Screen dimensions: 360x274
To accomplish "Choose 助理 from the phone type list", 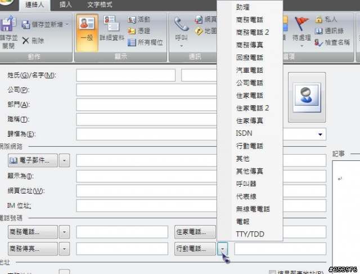I will 250,7.
